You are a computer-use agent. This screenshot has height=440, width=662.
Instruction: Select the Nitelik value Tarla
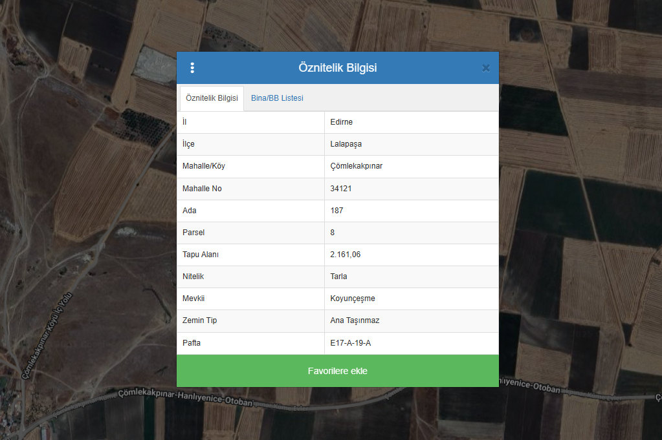click(338, 277)
